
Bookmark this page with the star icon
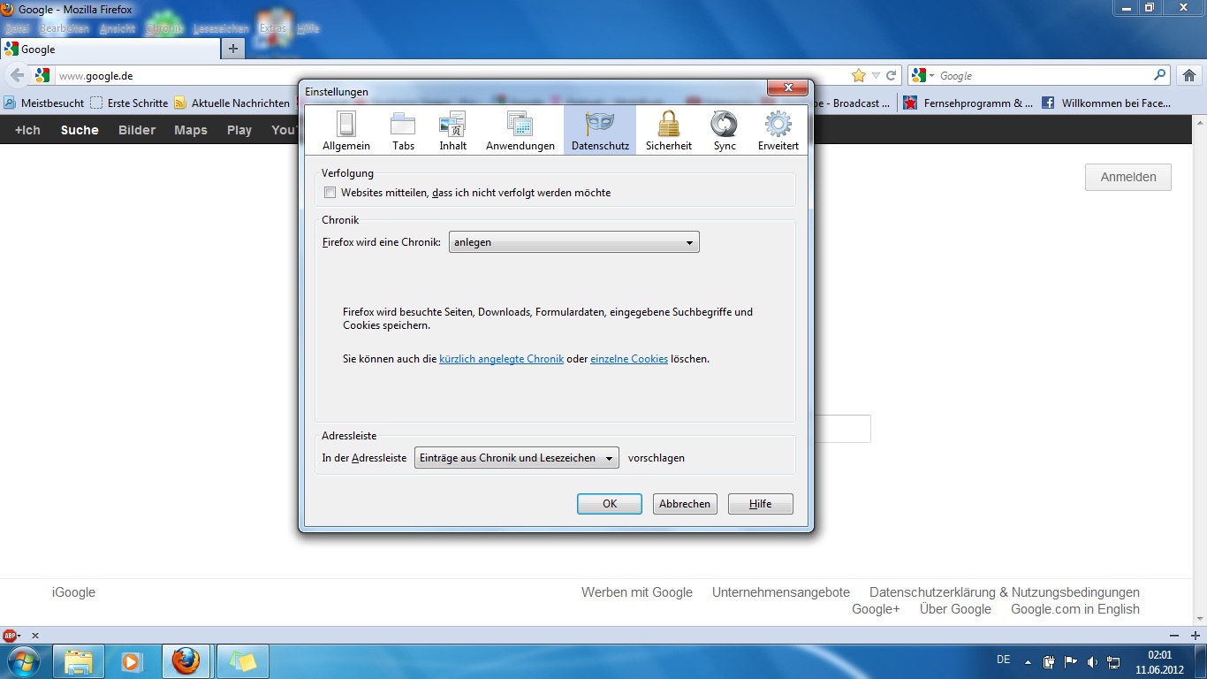pyautogui.click(x=859, y=76)
